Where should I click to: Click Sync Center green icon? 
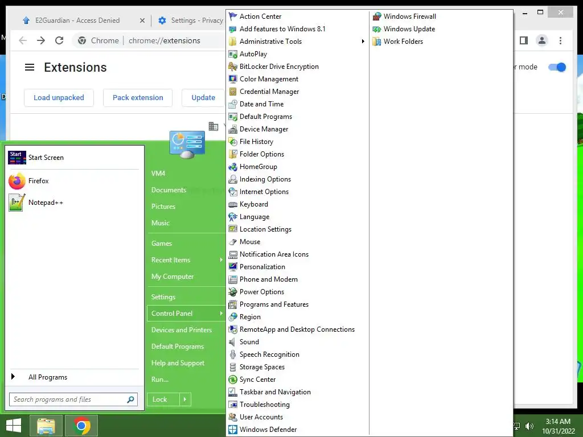pyautogui.click(x=233, y=380)
